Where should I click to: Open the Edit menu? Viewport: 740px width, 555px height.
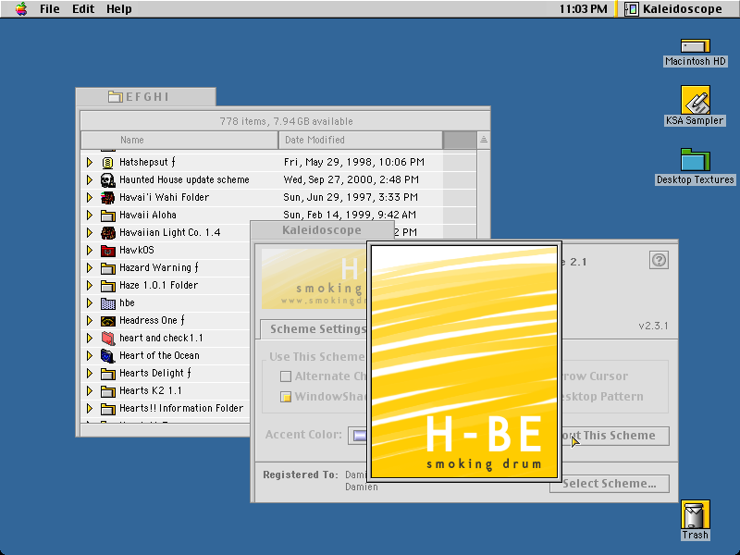point(83,9)
